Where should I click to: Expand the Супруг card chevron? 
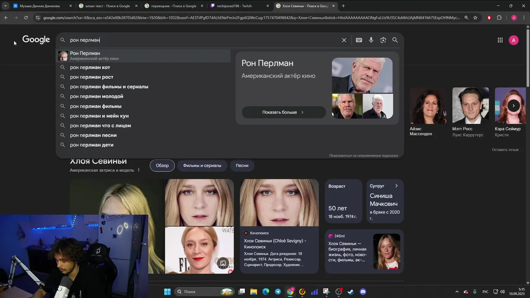click(x=396, y=186)
